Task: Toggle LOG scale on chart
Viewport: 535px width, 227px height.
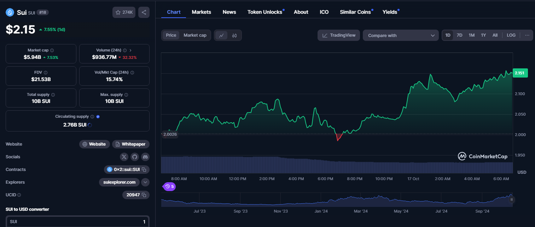Action: click(x=511, y=35)
